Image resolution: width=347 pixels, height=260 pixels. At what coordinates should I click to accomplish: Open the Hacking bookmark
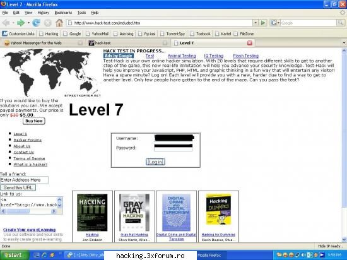[x=49, y=34]
